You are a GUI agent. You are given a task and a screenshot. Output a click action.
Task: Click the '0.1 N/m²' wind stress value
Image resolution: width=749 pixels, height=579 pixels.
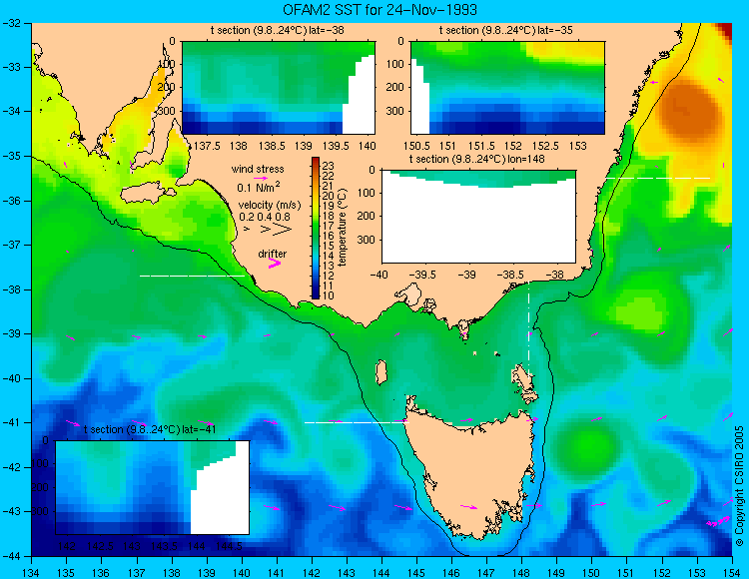pos(259,187)
